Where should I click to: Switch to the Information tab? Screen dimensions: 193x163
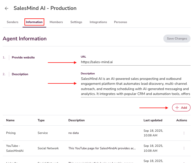(34, 22)
